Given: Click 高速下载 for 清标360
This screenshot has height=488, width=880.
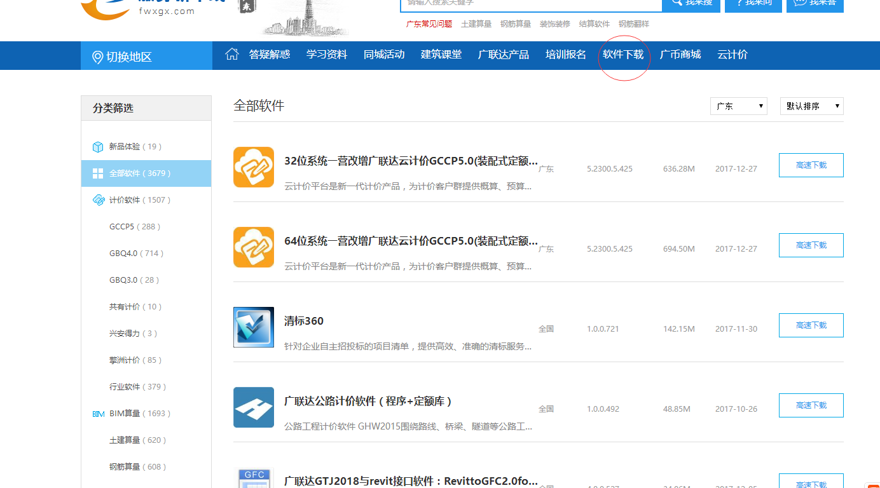Looking at the screenshot, I should (811, 325).
